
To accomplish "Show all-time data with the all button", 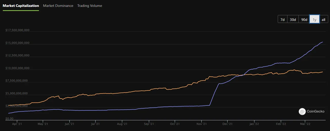I will pos(323,19).
